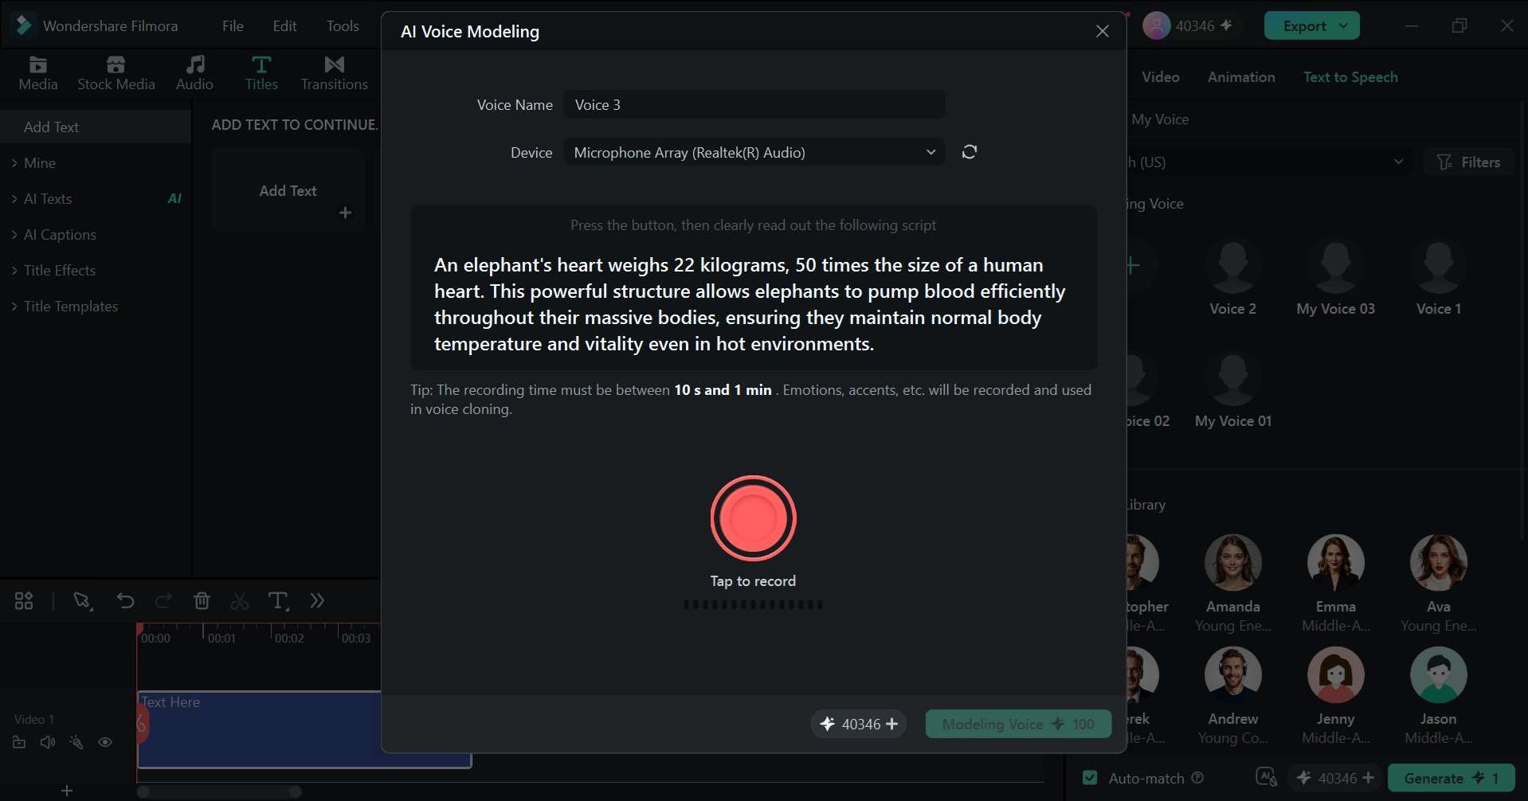Select the Jason voice avatar
The image size is (1528, 801).
coord(1438,674)
